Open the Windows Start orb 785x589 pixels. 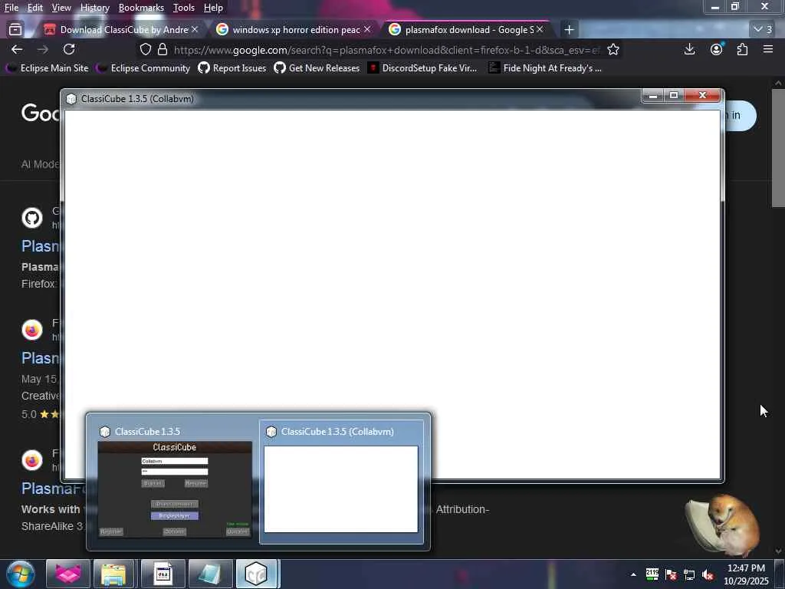pyautogui.click(x=21, y=574)
